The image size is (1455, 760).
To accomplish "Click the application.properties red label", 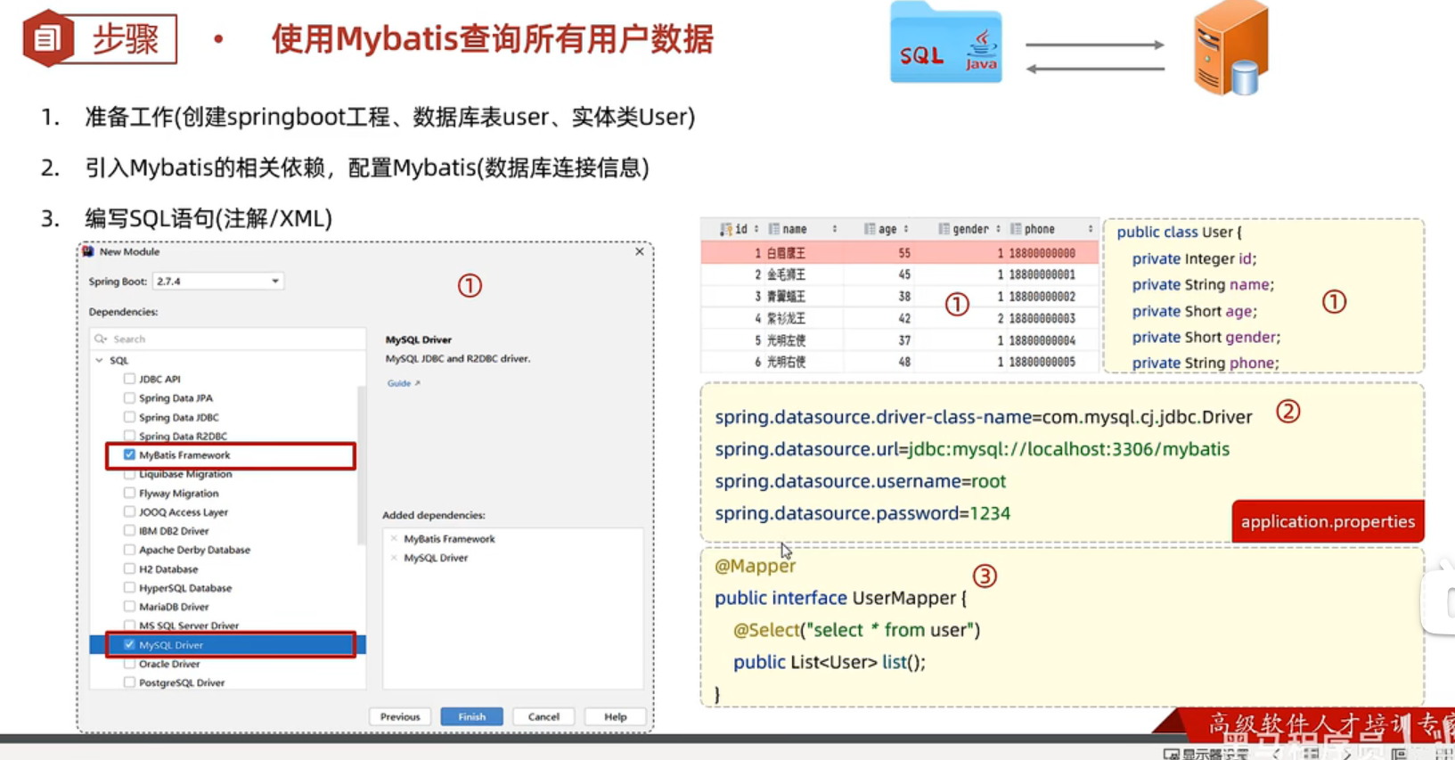I will 1328,522.
